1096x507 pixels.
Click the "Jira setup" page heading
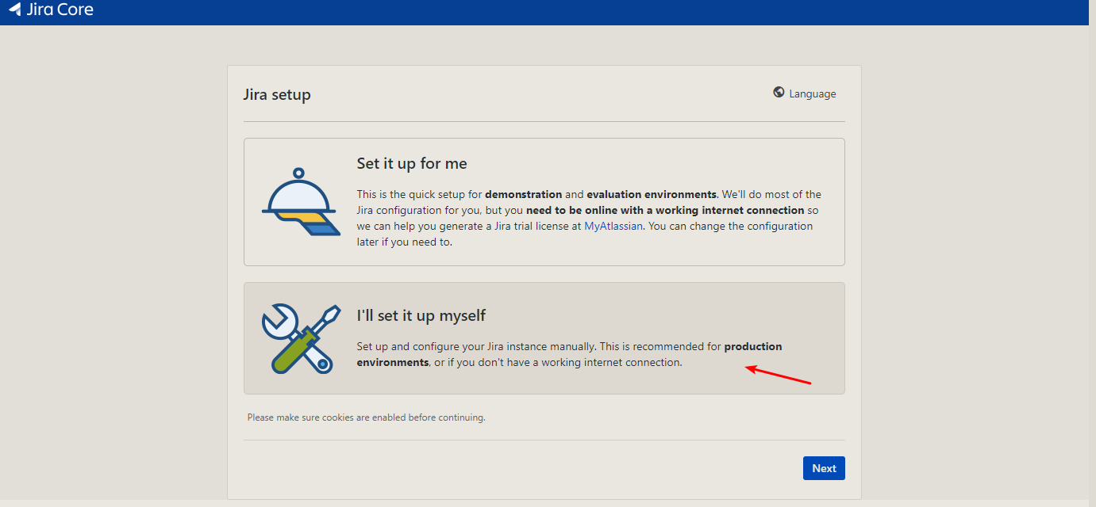coord(277,95)
